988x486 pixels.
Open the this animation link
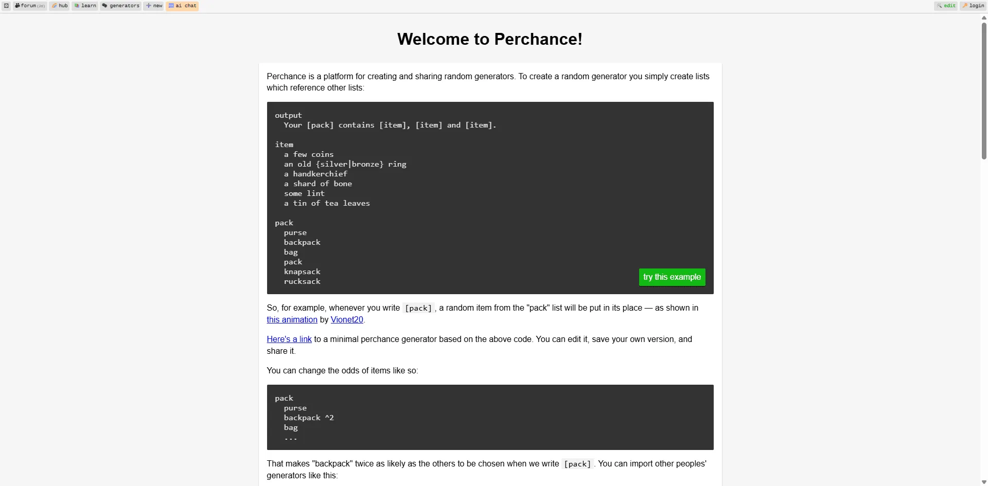(x=292, y=320)
